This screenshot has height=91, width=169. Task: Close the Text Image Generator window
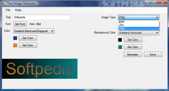pyautogui.click(x=162, y=2)
